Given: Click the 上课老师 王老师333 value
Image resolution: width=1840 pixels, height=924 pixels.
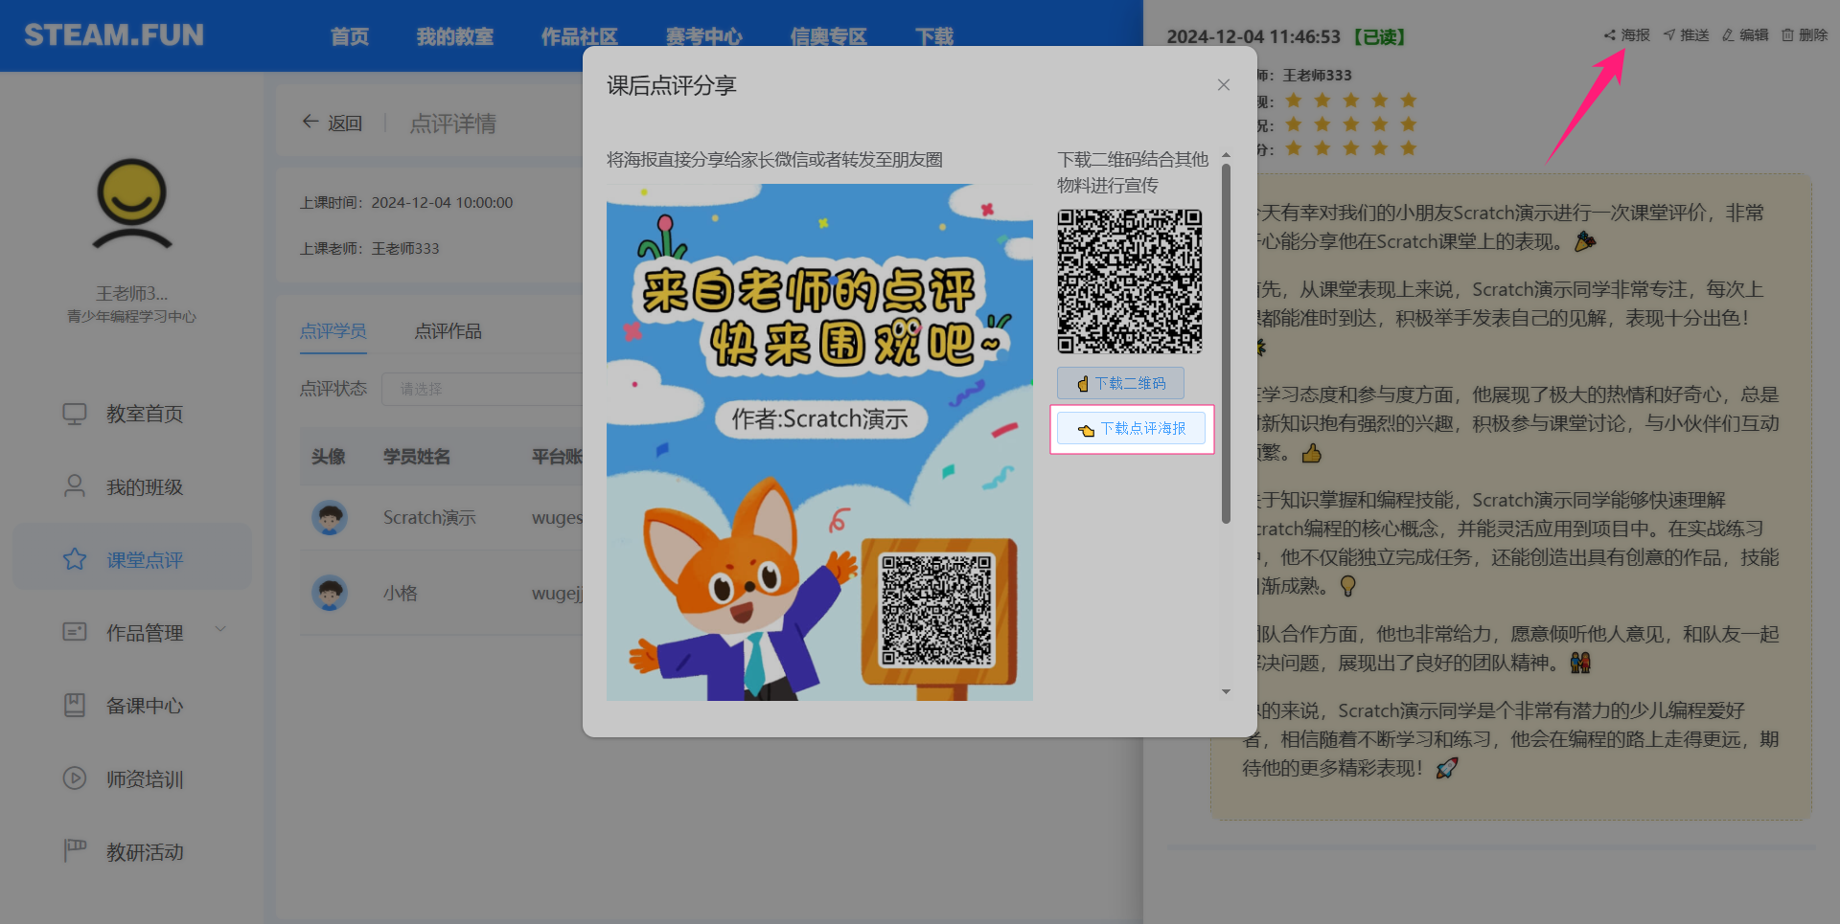Looking at the screenshot, I should 405,249.
